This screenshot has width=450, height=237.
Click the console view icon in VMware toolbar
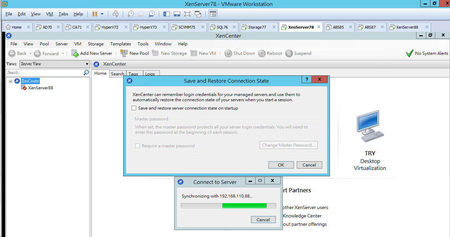tap(213, 14)
